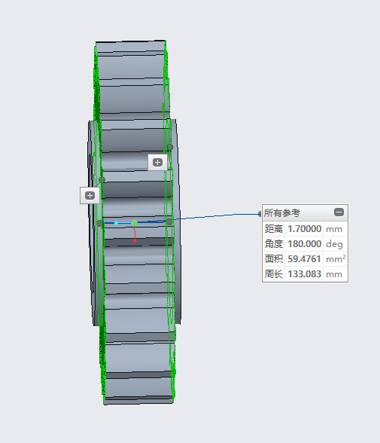This screenshot has height=443, width=380.
Task: Click gray handle where leader meets results panel
Action: coord(260,214)
